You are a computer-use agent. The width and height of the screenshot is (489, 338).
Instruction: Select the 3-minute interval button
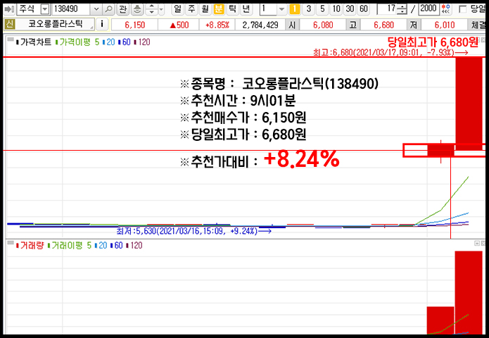pos(309,9)
